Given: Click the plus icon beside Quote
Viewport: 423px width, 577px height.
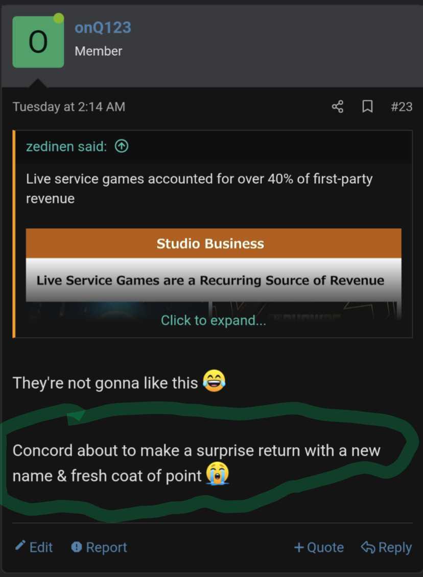Looking at the screenshot, I should click(299, 547).
